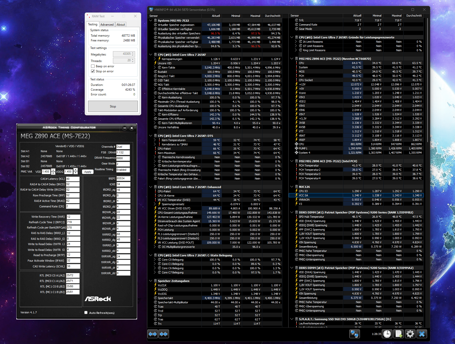Click the CAS# Latency (tCL) field

[x=73, y=179]
